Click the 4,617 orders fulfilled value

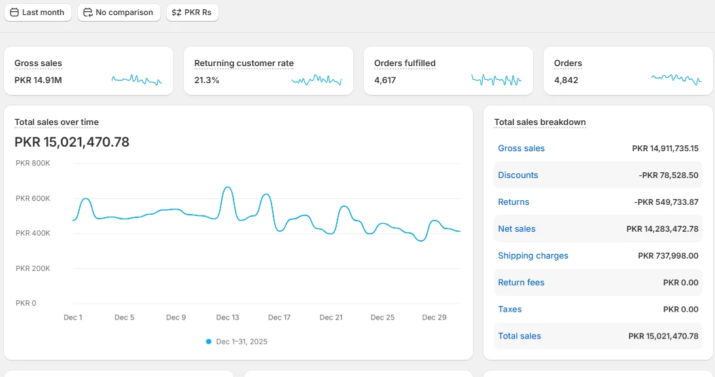(x=385, y=81)
